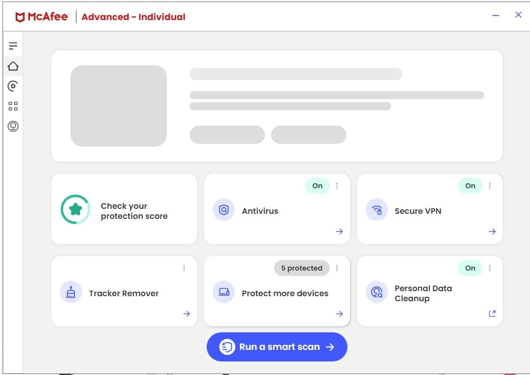Open the Protect more devices kebab menu
This screenshot has height=375, width=530.
pos(337,268)
